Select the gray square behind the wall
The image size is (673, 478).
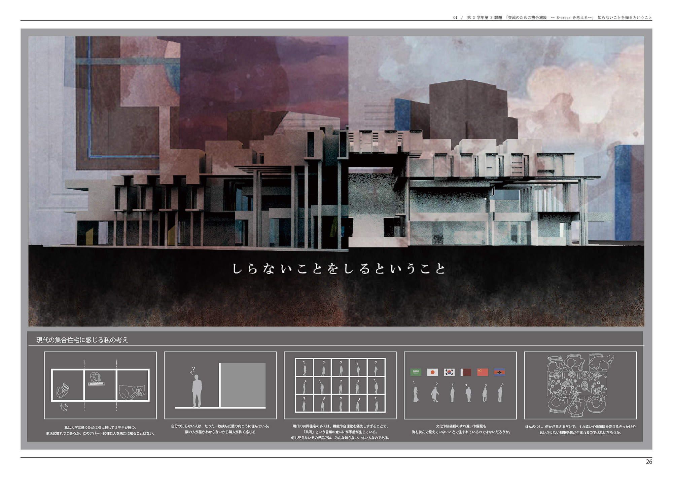243,385
